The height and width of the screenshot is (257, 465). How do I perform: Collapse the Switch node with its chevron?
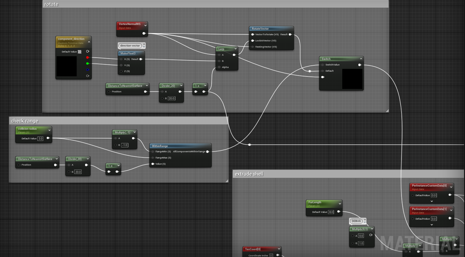361,59
